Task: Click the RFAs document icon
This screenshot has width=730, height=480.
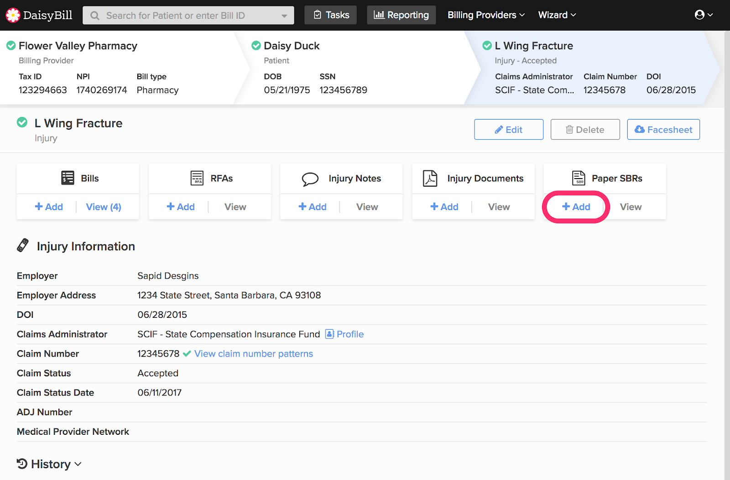Action: [x=197, y=178]
